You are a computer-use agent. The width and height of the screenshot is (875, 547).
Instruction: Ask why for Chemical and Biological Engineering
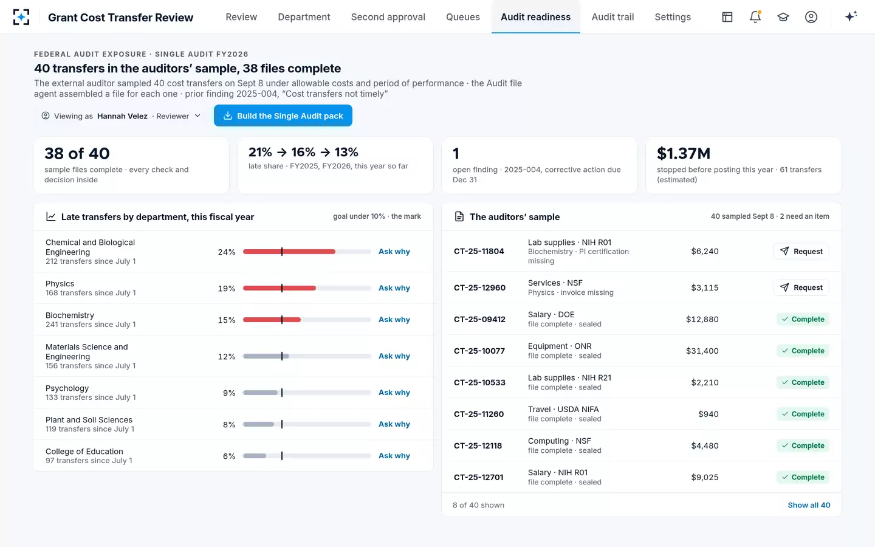click(394, 252)
